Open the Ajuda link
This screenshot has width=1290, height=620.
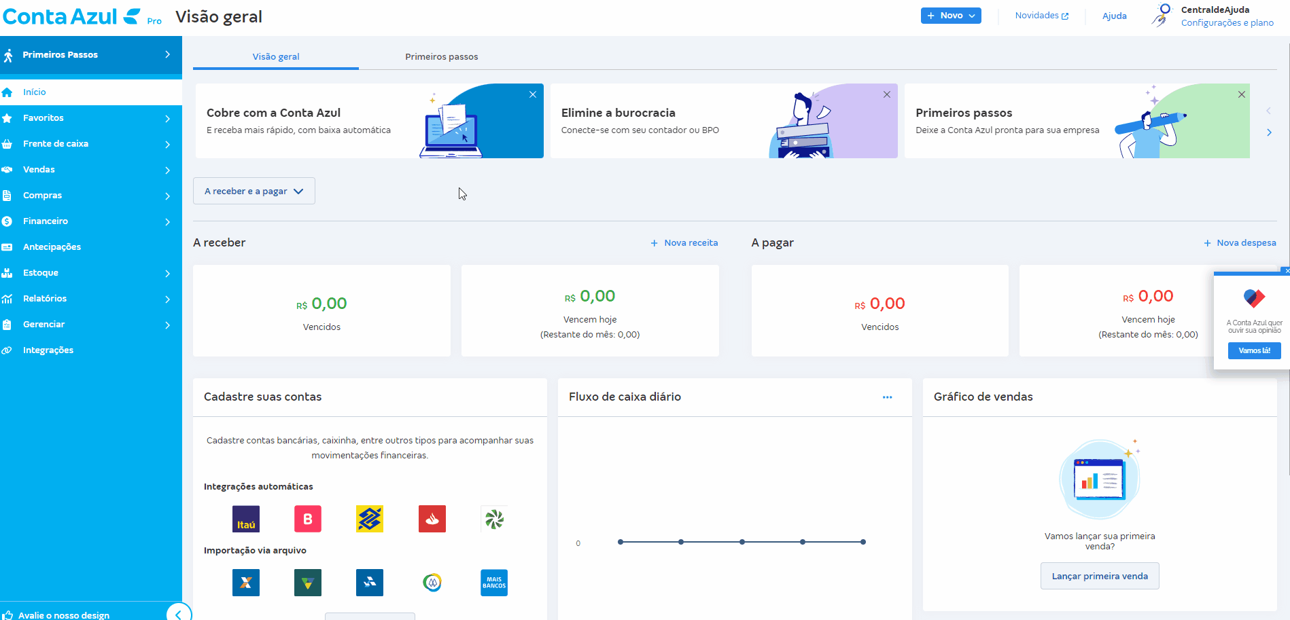click(1114, 16)
